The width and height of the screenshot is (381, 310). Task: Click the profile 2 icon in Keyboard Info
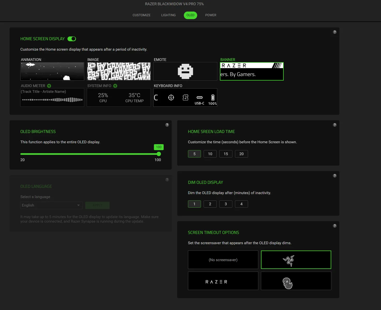(185, 97)
